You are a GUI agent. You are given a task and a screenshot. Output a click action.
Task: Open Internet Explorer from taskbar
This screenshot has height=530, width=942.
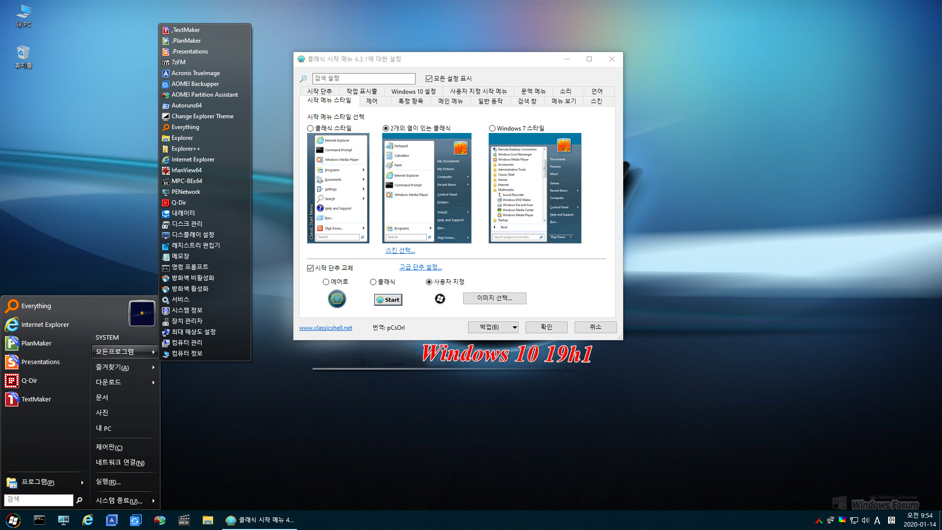[x=88, y=520]
